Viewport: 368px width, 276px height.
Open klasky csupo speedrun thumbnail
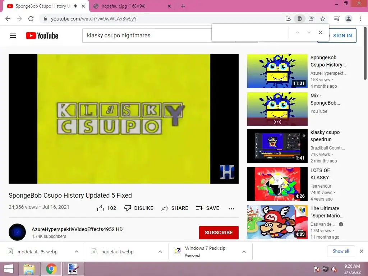click(277, 146)
